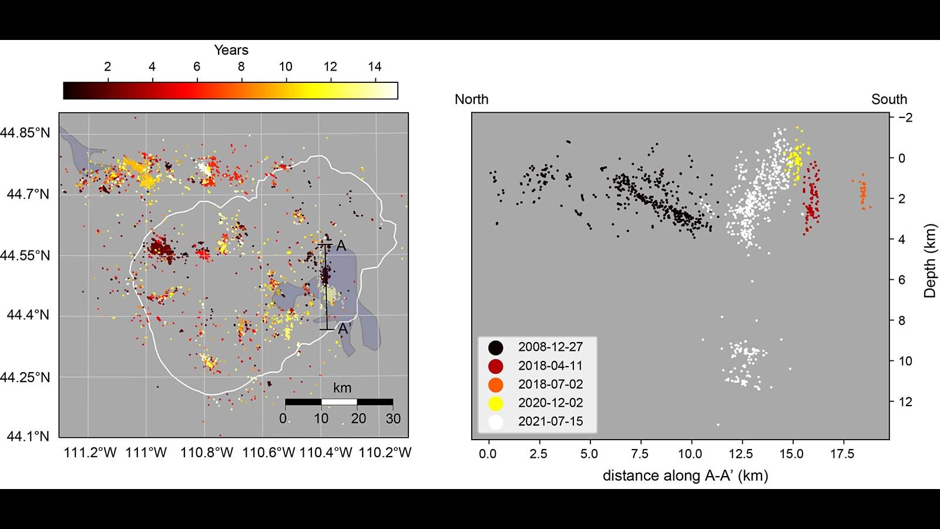The width and height of the screenshot is (940, 529).
Task: Click the deep white earthquake cluster near 12 km depth
Action: tap(742, 364)
